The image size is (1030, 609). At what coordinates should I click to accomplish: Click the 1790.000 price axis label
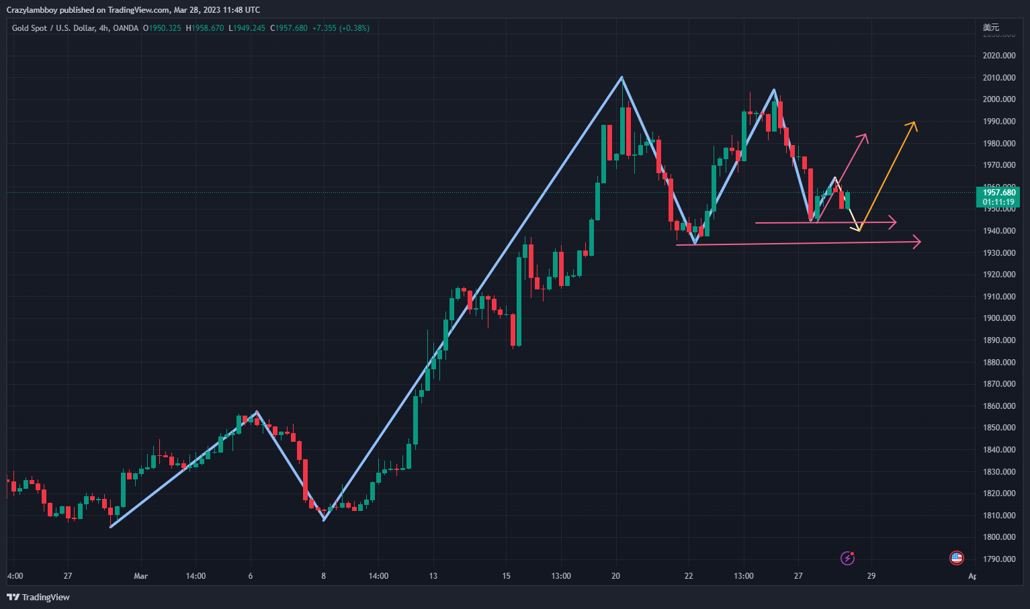(999, 559)
